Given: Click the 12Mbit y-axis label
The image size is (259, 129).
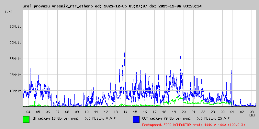Looking at the screenshot, I should (15, 91).
